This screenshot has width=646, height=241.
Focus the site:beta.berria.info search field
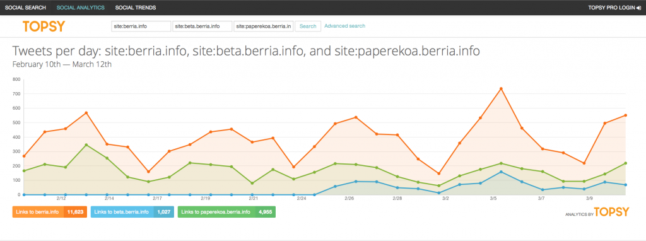(203, 26)
